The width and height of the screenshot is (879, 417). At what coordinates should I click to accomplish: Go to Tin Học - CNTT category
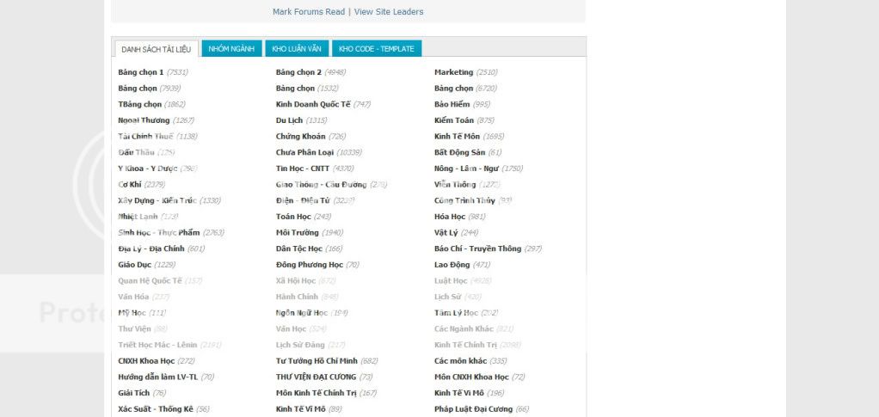click(303, 169)
